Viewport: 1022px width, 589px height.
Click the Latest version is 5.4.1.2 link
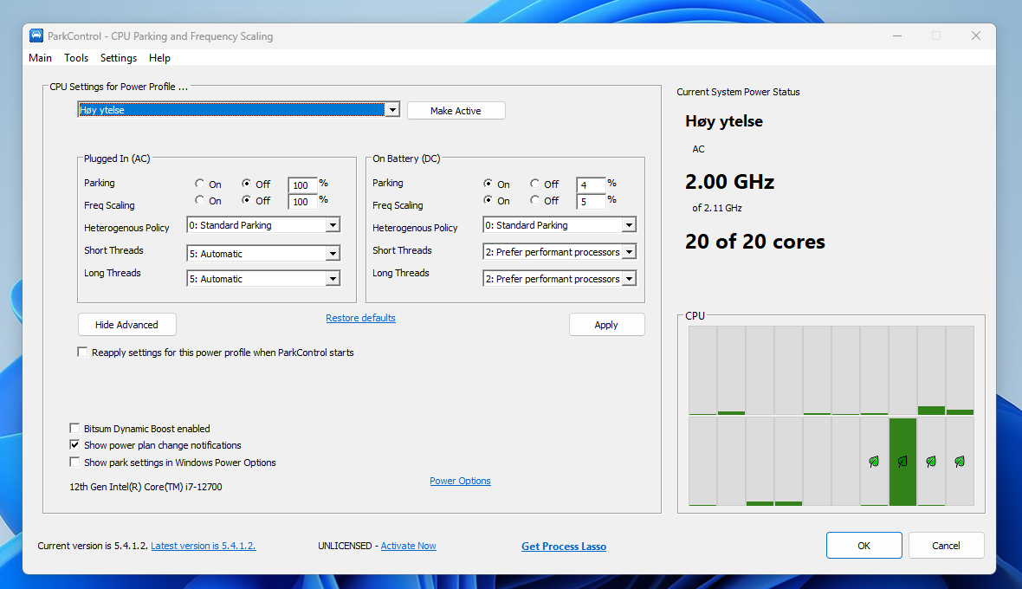click(x=204, y=546)
